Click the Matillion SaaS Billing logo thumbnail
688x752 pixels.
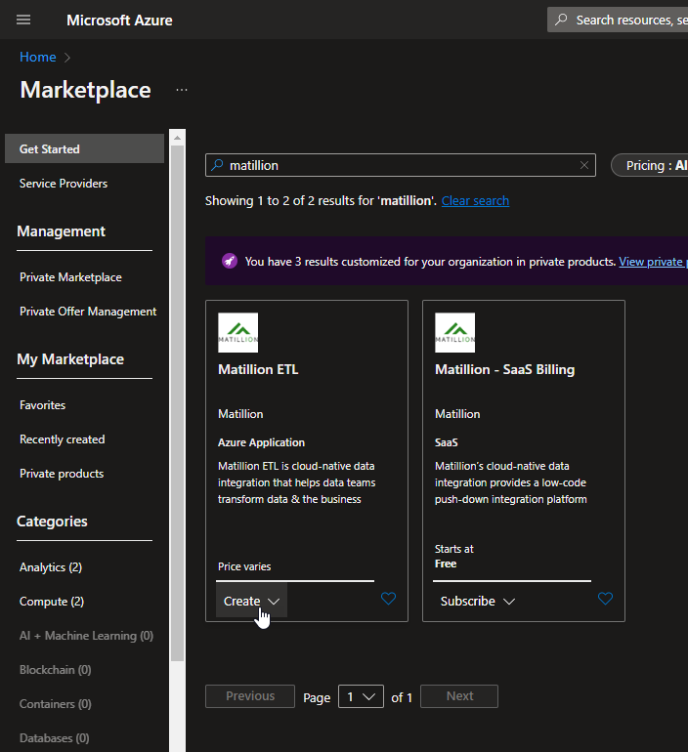[454, 332]
